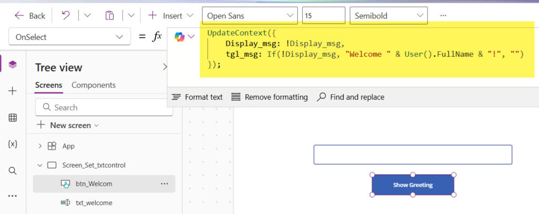Viewport: 539px width, 214px height.
Task: Go back with the Back arrow button
Action: coord(29,16)
